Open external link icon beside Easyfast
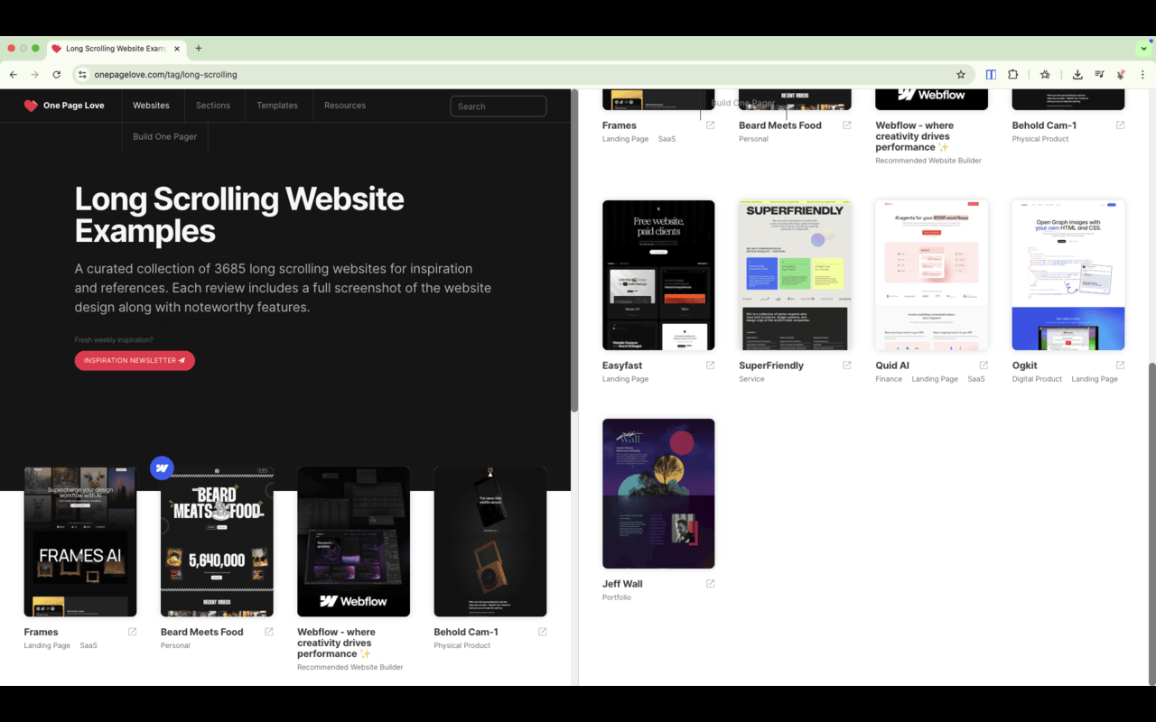1156x722 pixels. tap(711, 366)
